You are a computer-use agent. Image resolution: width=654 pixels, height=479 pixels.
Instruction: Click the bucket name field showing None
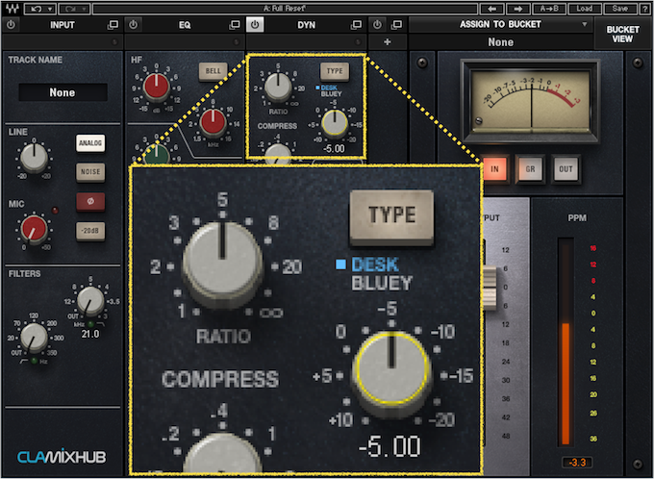(x=500, y=42)
